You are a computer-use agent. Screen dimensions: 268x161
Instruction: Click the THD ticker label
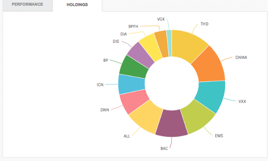(205, 24)
